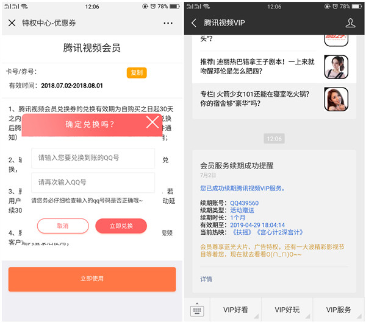Screen dimensions: 366x323
Task: Tap the 卡号/券号 label
Action: [x=21, y=71]
